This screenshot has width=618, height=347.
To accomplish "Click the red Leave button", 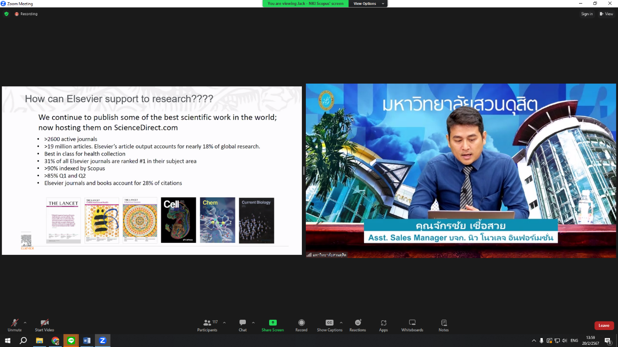I will click(604, 326).
